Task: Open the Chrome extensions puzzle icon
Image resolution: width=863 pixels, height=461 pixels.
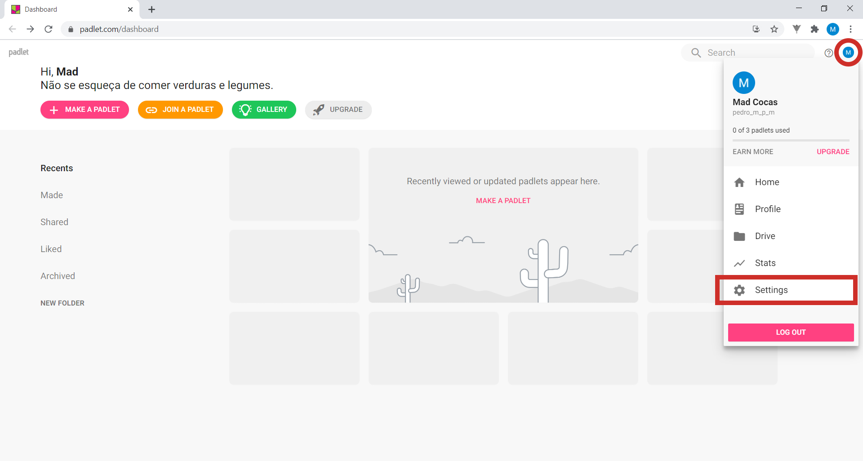Action: (814, 29)
